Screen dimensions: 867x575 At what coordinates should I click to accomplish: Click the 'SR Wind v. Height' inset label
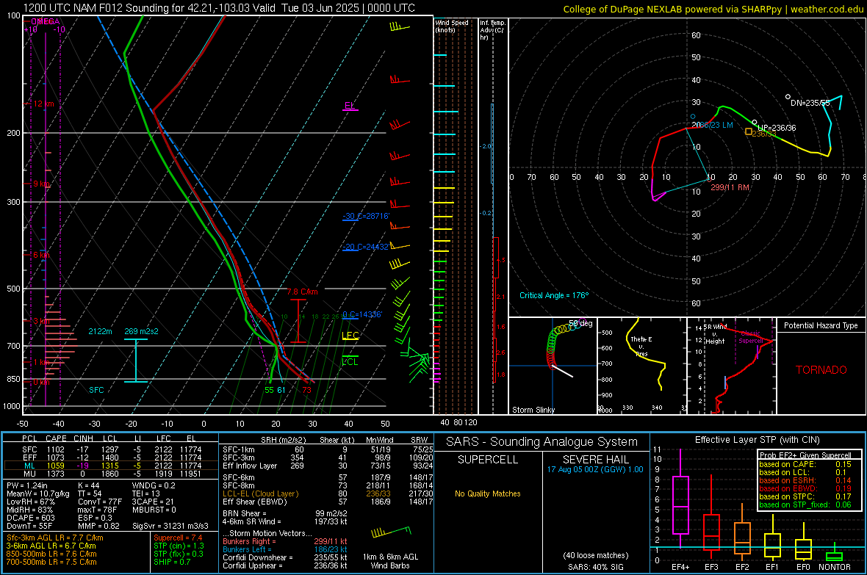click(715, 334)
